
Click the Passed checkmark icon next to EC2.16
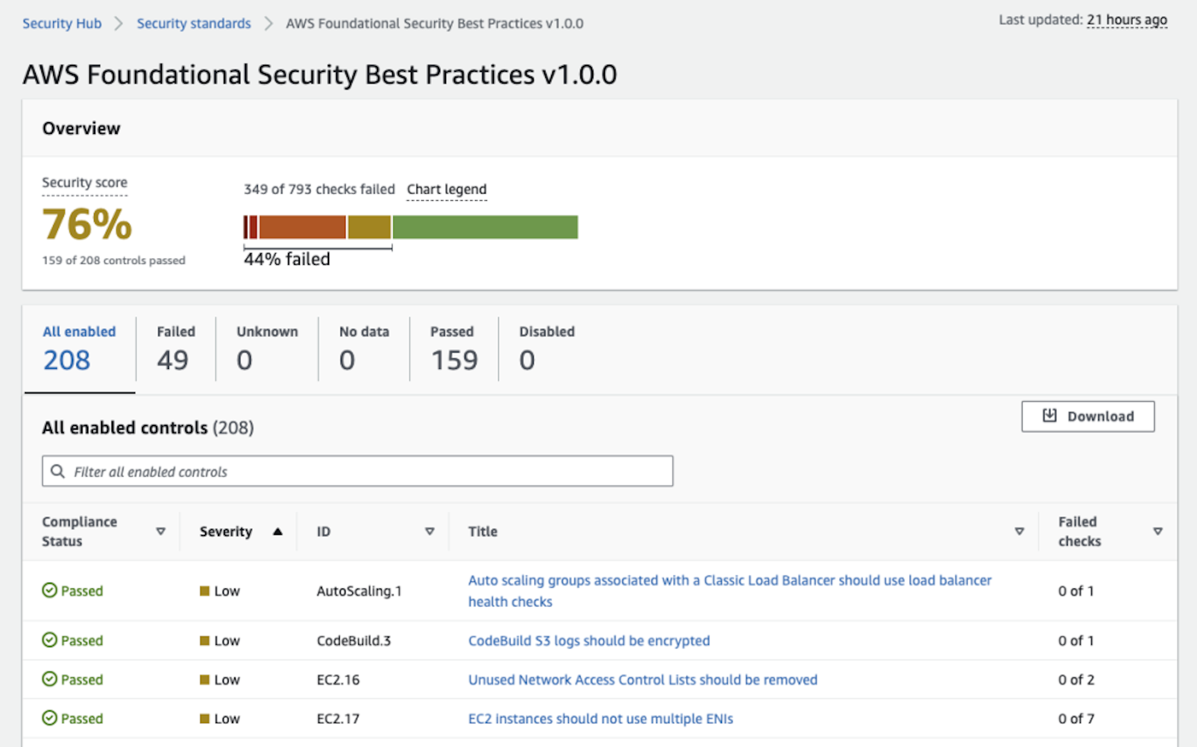point(50,679)
